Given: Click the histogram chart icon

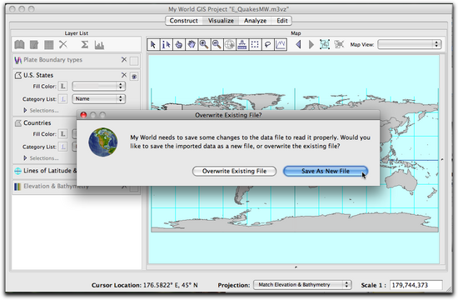Looking at the screenshot, I should click(99, 45).
